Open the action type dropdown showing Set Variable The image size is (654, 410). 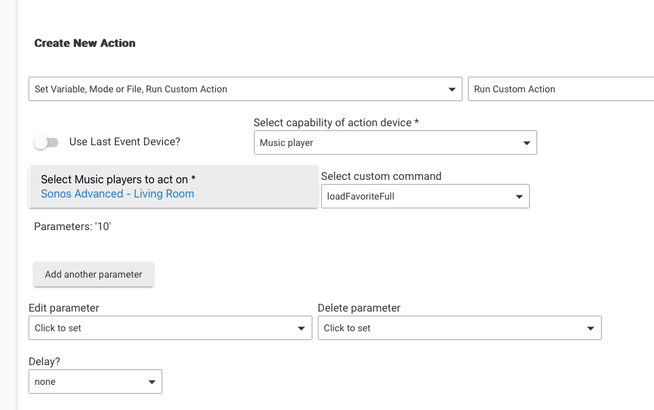click(x=238, y=89)
